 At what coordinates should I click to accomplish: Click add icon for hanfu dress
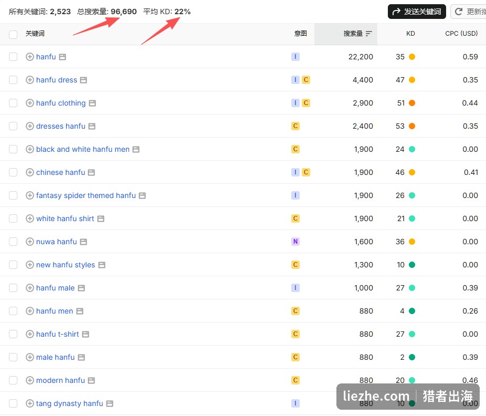(30, 80)
